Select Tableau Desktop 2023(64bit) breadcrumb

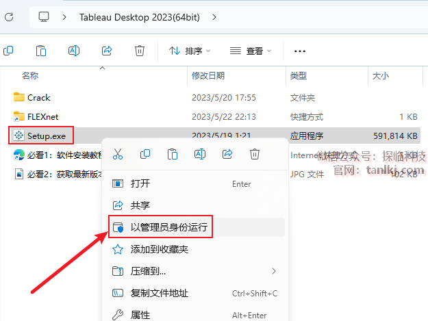point(140,17)
